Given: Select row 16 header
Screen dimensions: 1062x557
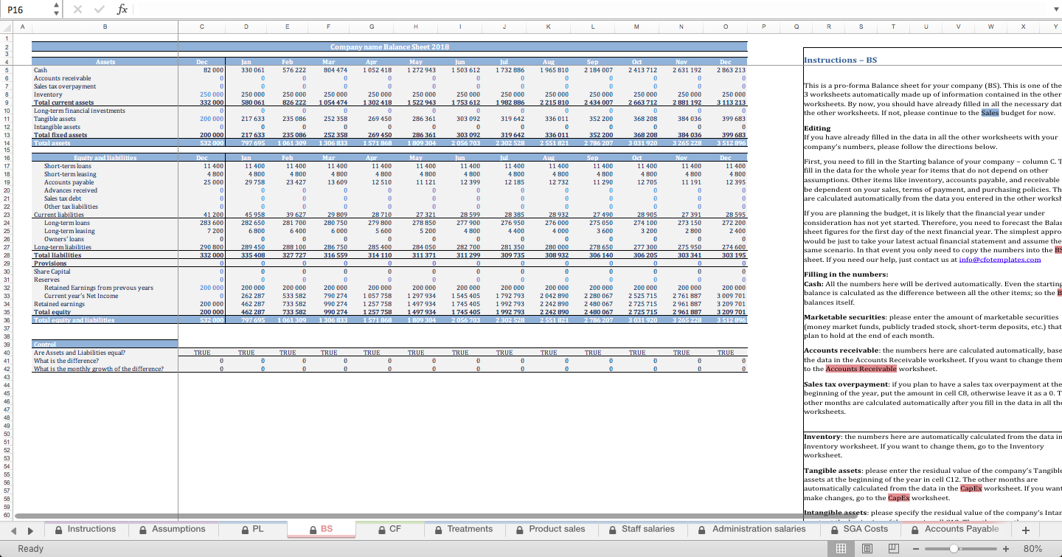Looking at the screenshot, I should tap(7, 158).
